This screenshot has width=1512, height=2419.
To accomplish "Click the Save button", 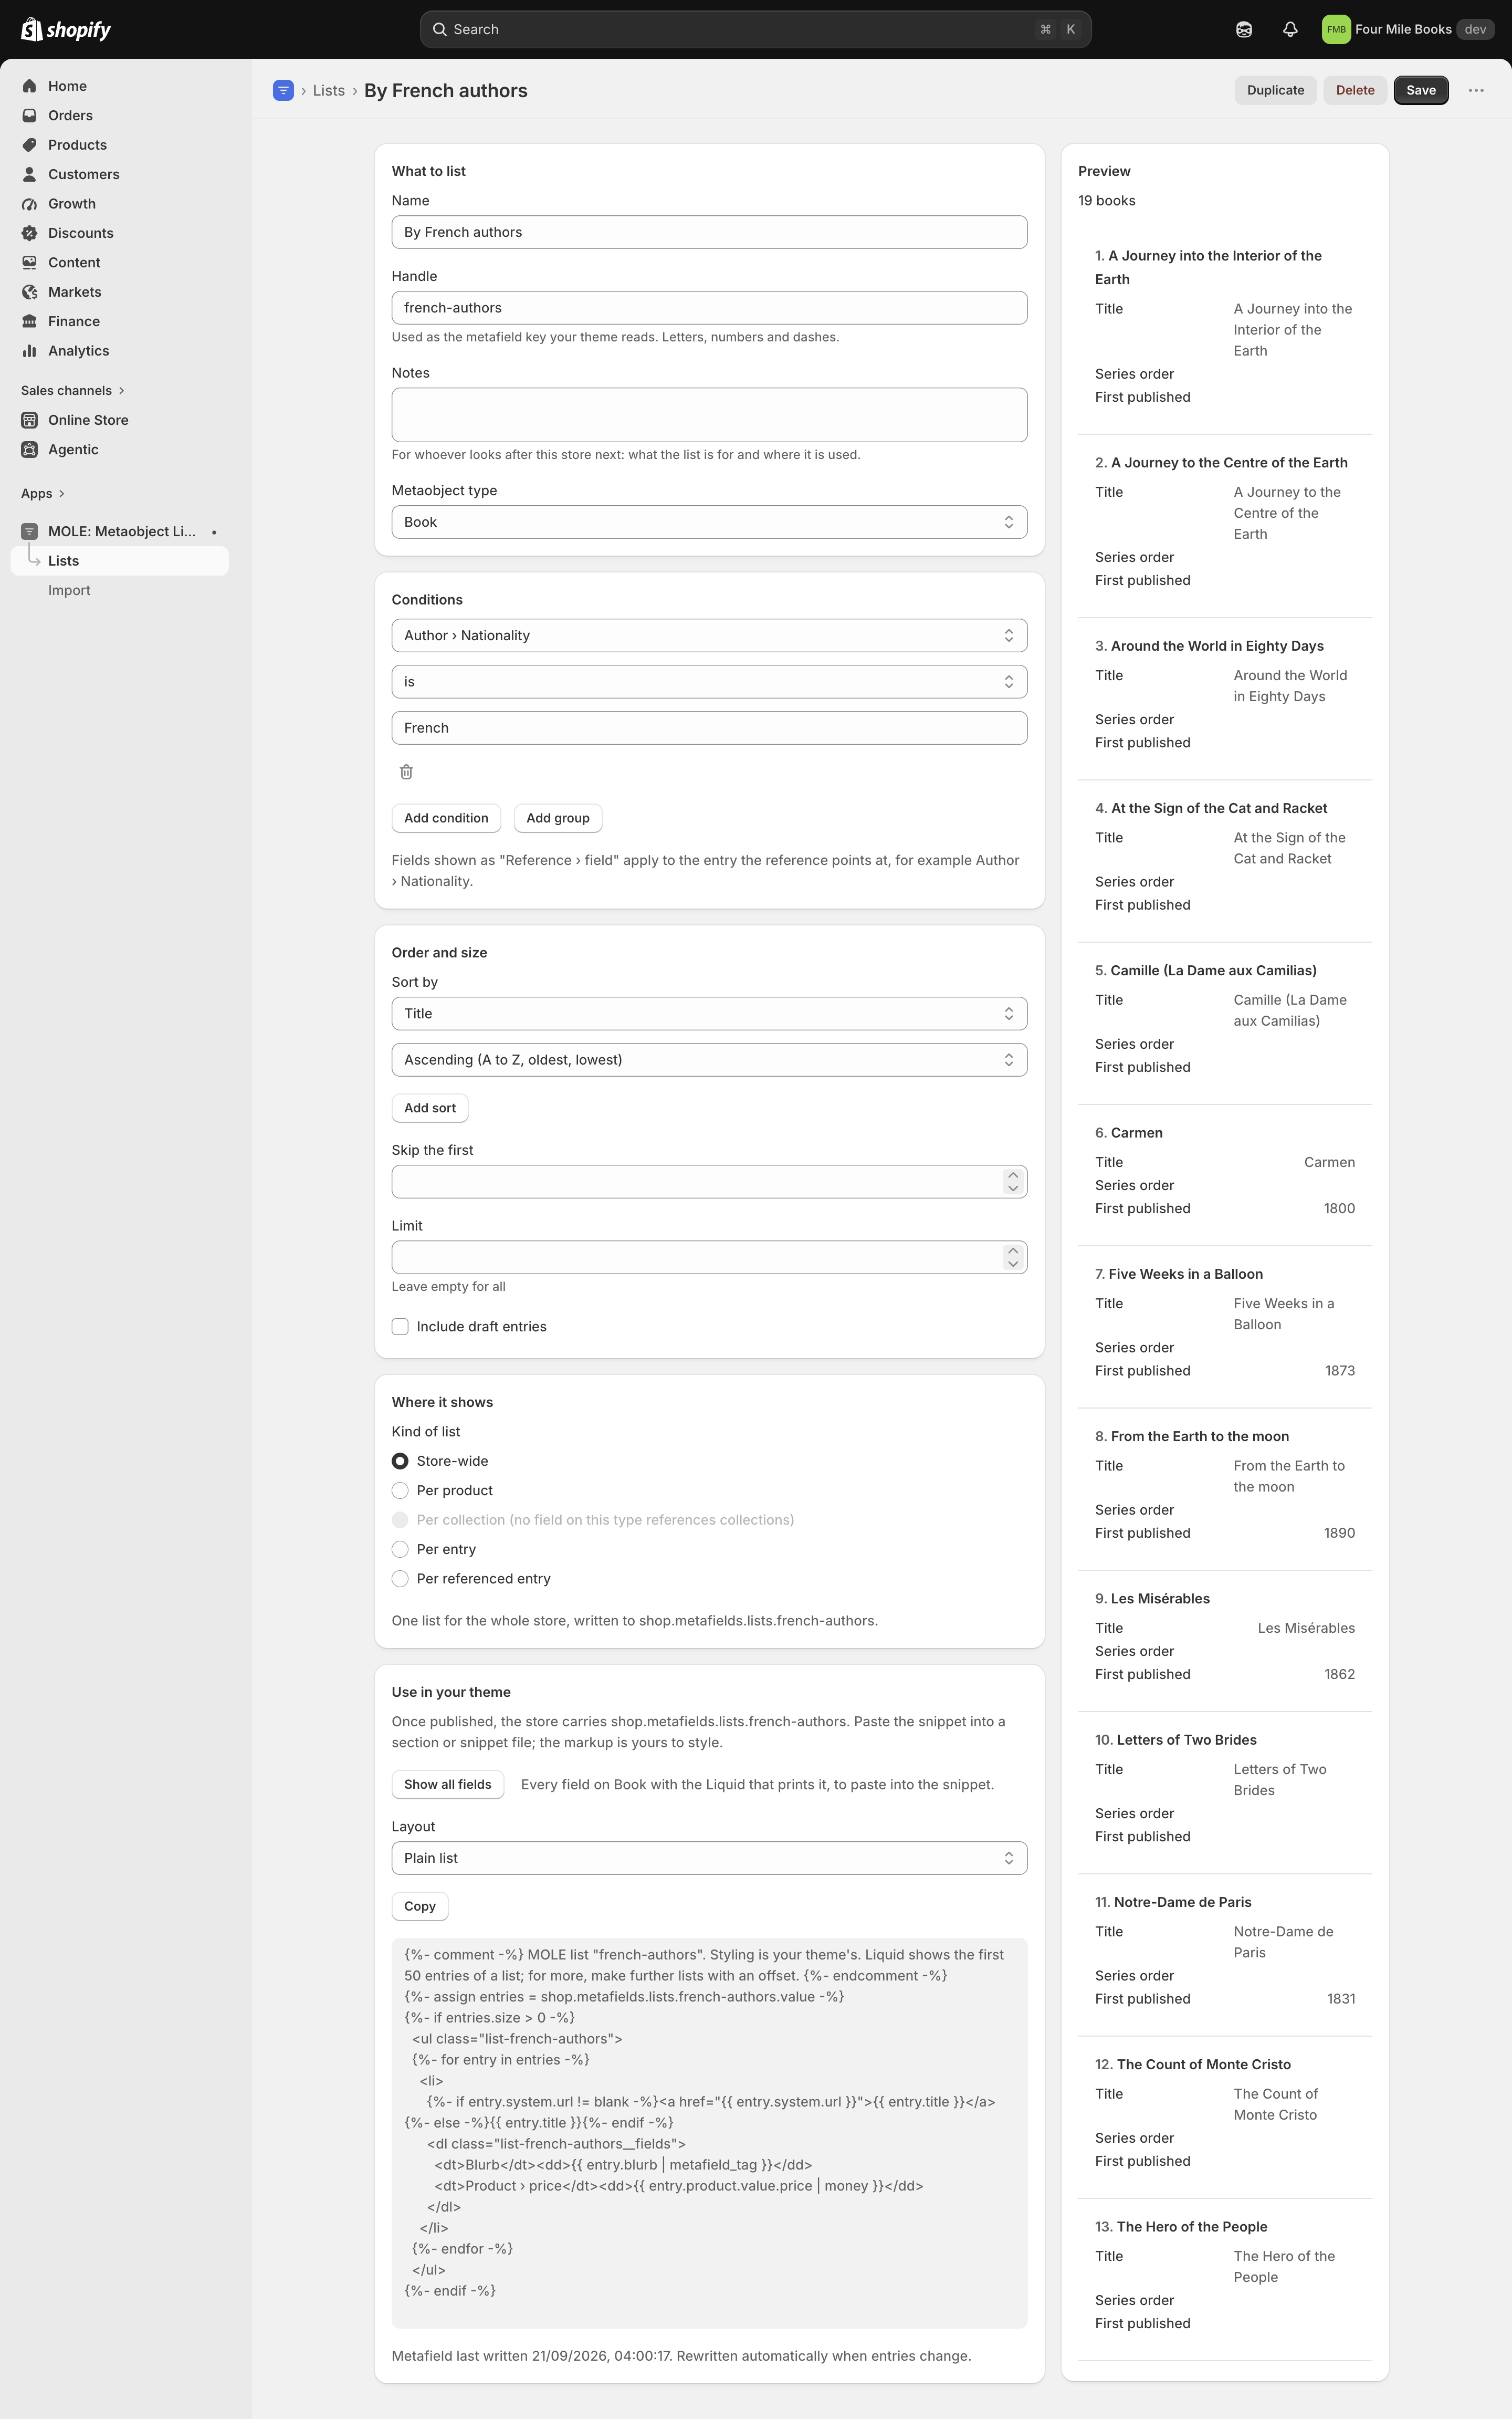I will (1421, 90).
